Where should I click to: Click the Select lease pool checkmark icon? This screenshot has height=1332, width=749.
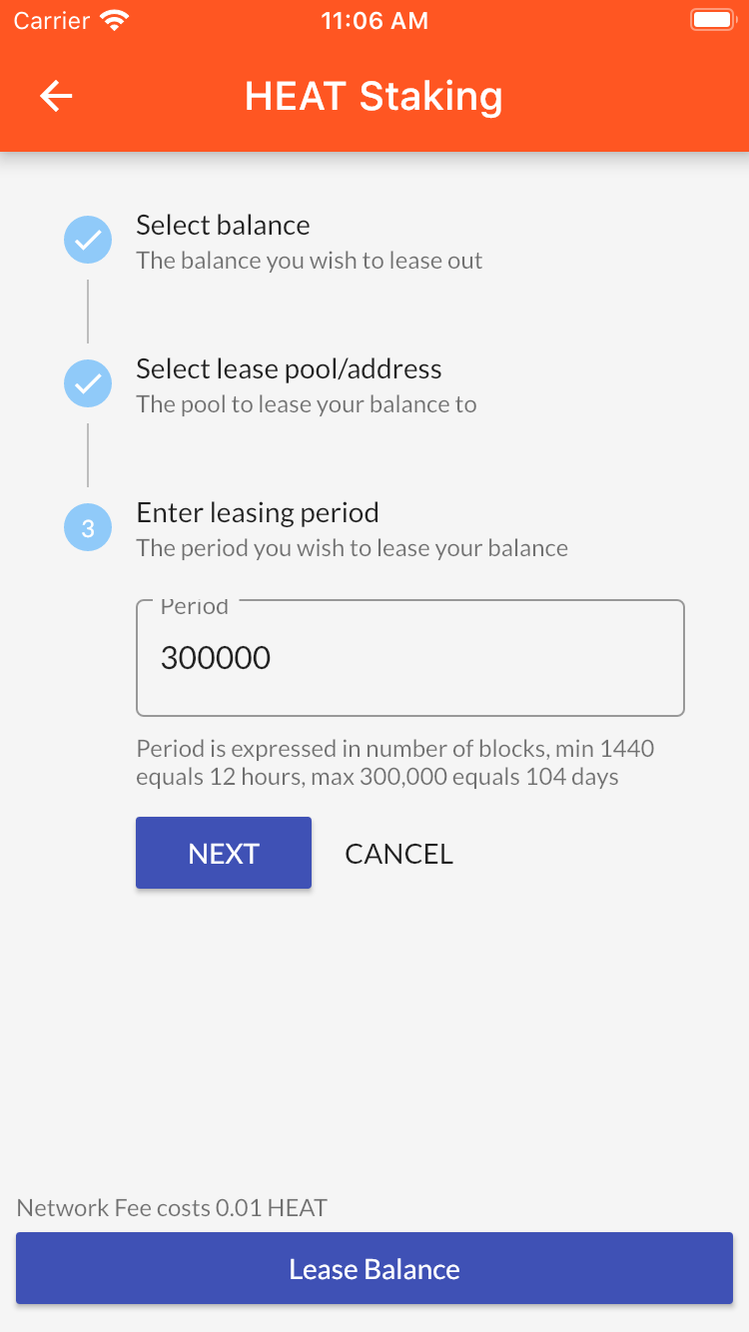[x=88, y=383]
